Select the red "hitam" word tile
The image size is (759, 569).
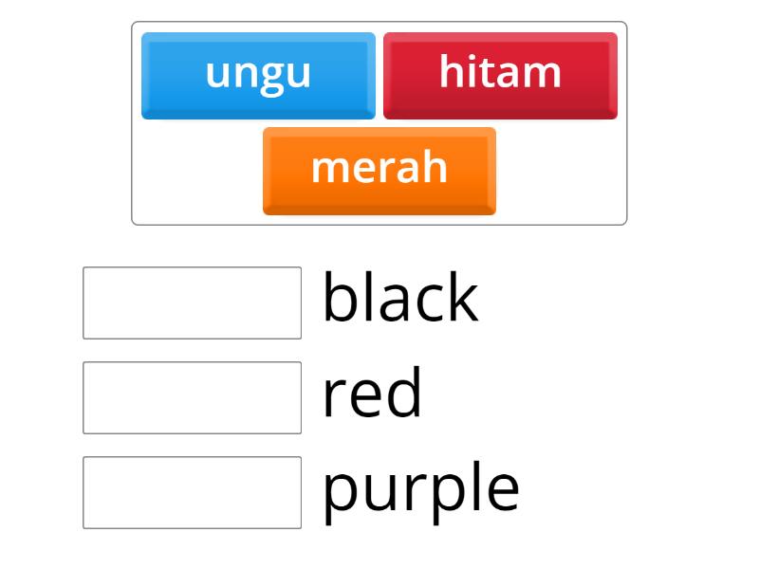point(500,71)
